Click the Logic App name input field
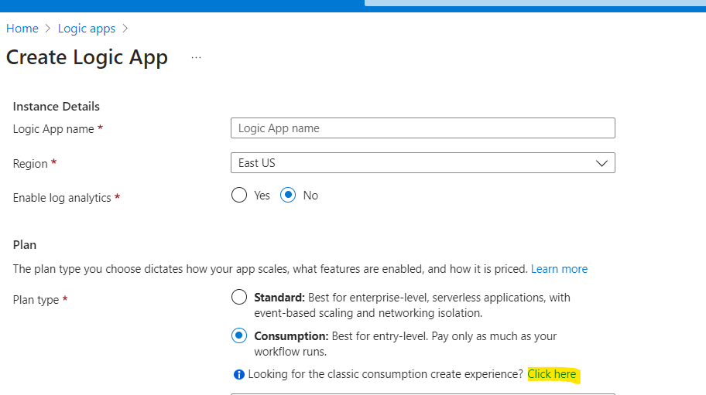The height and width of the screenshot is (395, 706). coord(423,128)
